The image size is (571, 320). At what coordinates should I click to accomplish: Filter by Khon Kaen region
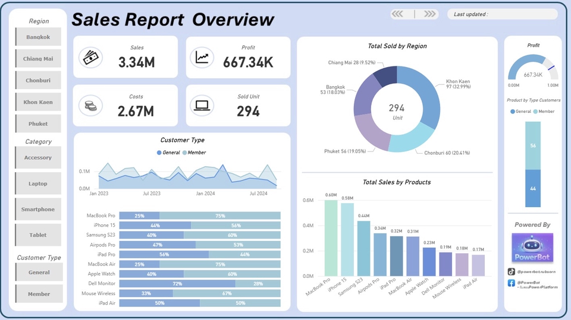tap(38, 102)
